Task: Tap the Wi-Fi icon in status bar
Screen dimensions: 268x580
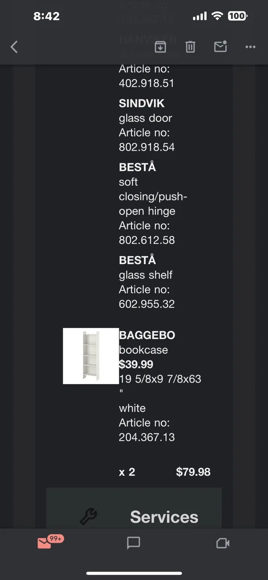Action: point(218,16)
